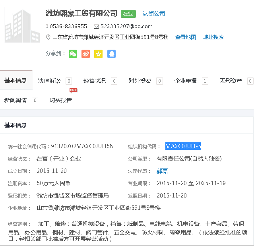Open the 经营状况 tab
This screenshot has height=246, width=254.
[95, 81]
